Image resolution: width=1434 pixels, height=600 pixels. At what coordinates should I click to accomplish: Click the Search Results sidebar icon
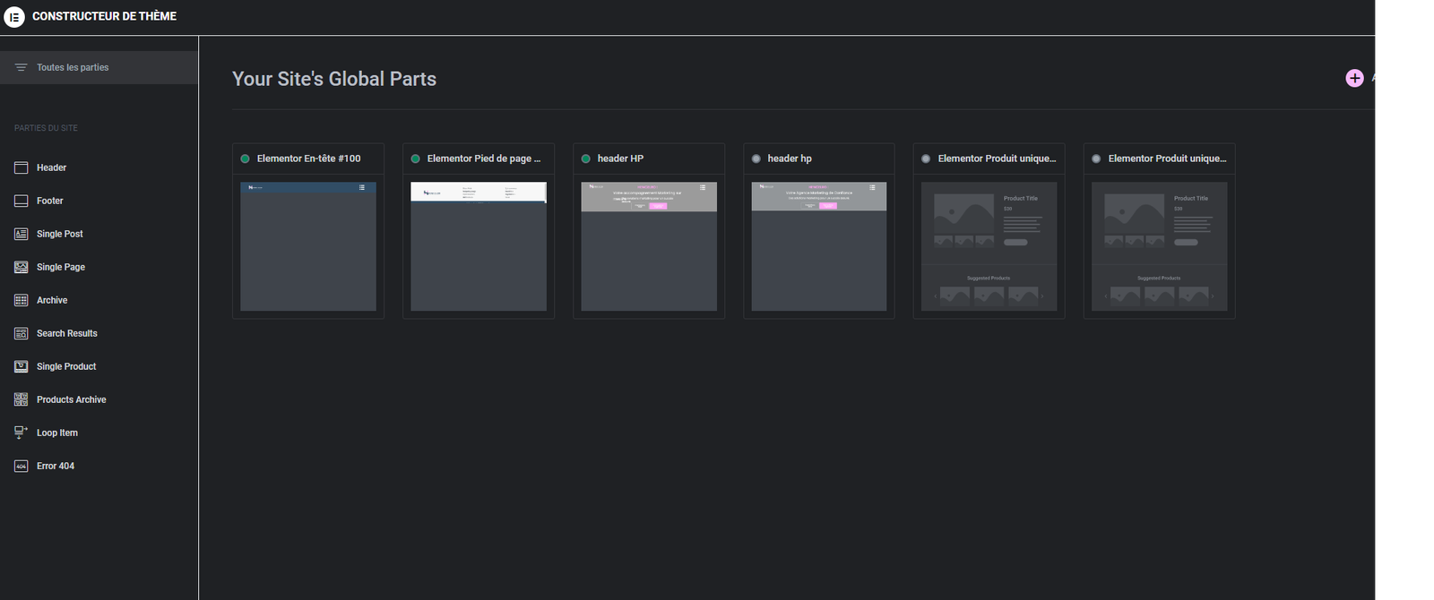click(x=22, y=333)
